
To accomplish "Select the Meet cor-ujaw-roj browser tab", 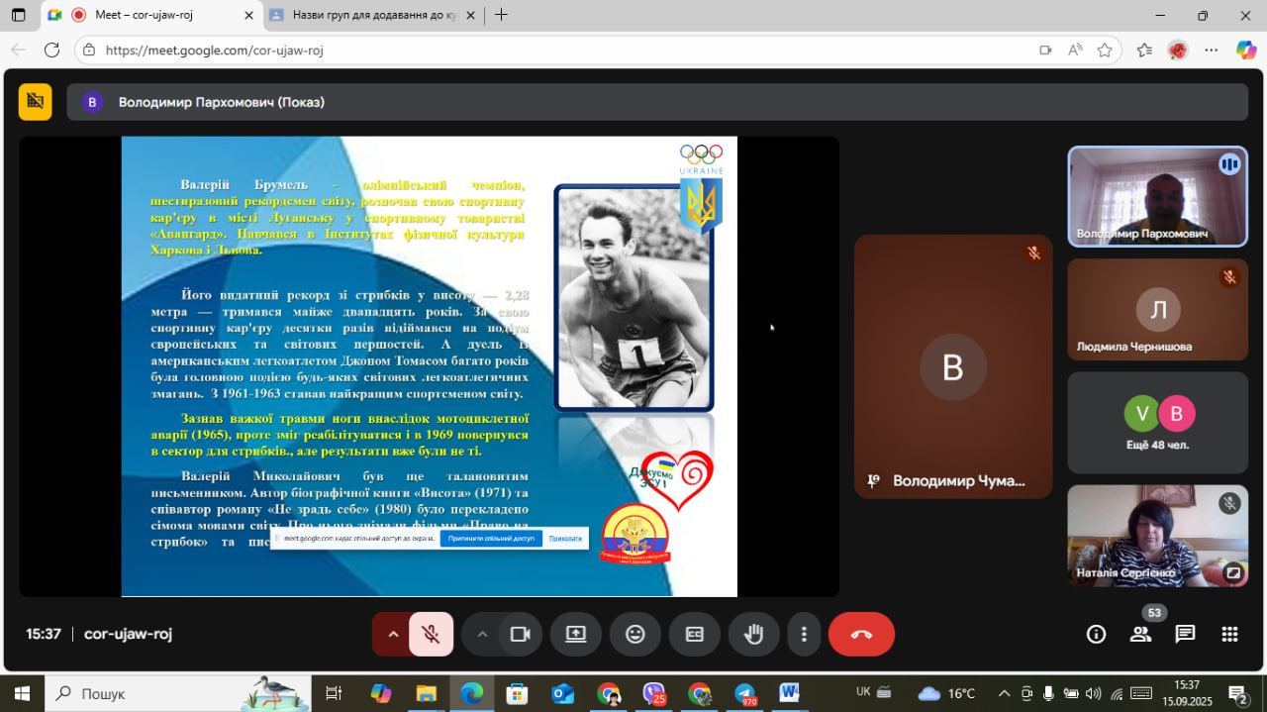I will coord(148,15).
